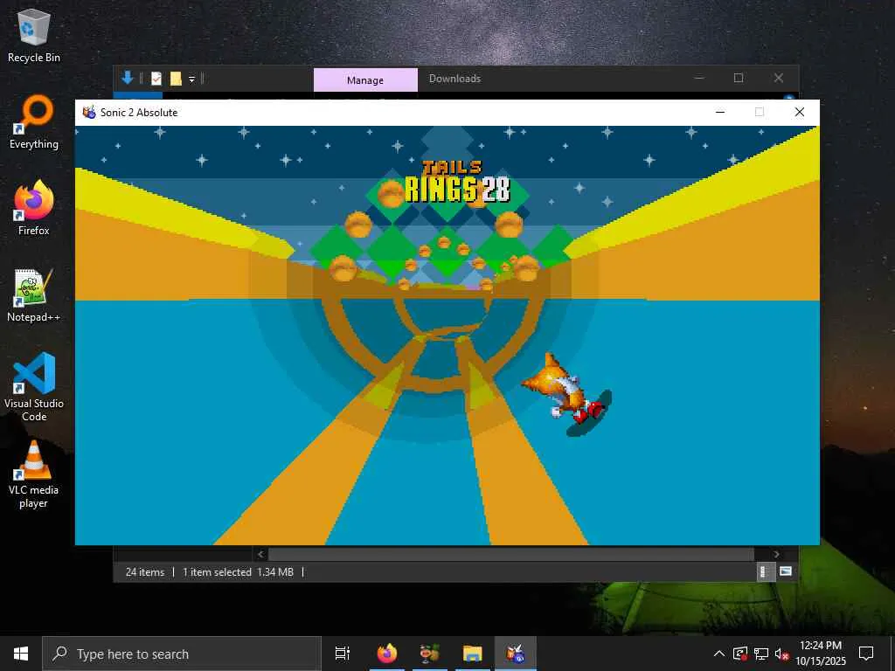Click the right arrow of Explorer horizontal scrollbar
This screenshot has height=671, width=895.
(776, 554)
